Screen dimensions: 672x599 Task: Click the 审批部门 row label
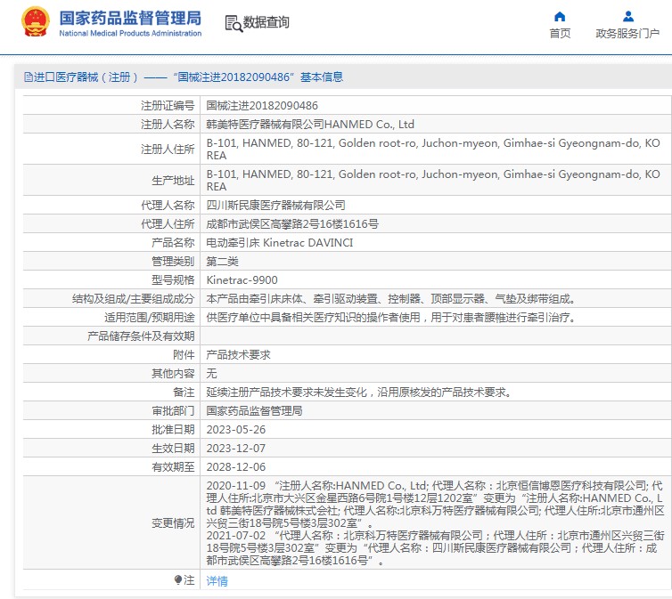pos(173,411)
